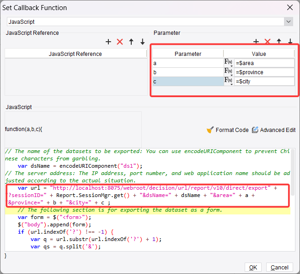Click the JavaScript Reference column header
This screenshot has height=274, width=300.
coord(75,54)
